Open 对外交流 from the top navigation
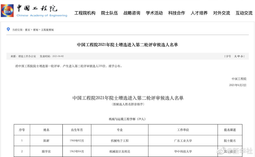Screen dimensions: 255x157 [x=222, y=13]
